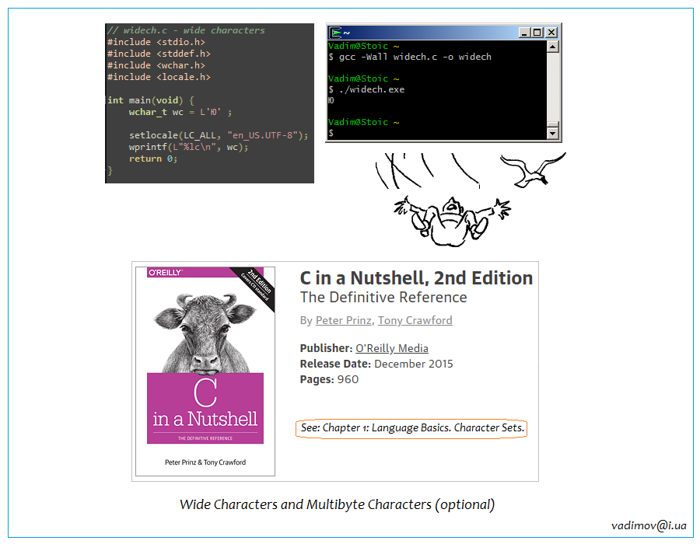Open the Tony Crawford author link
This screenshot has height=544, width=700.
pyautogui.click(x=415, y=320)
